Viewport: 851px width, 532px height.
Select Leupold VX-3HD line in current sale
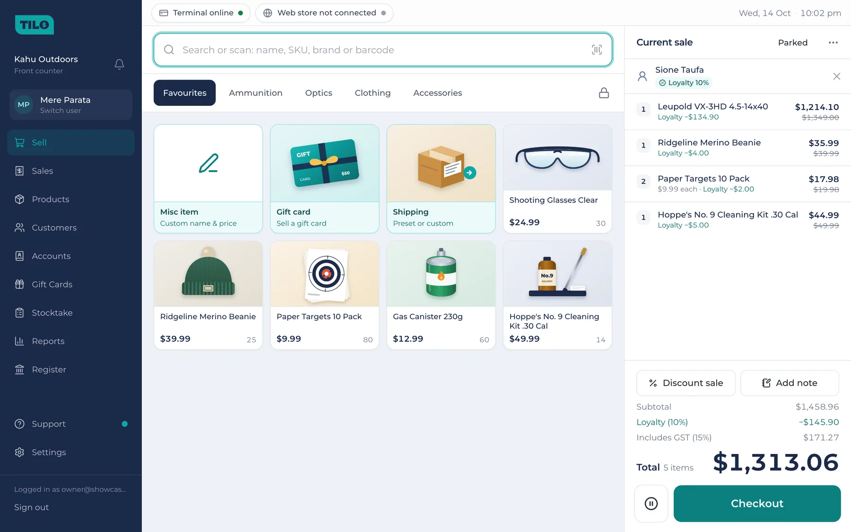click(x=738, y=112)
